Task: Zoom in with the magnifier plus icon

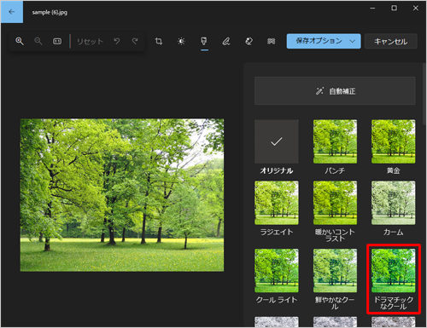Action: coord(20,41)
